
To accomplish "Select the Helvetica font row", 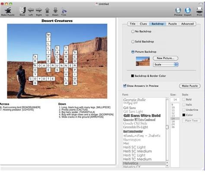I will coord(144,163).
